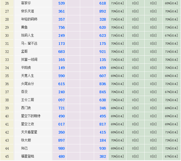
Task: Select blue number 361 in 快乐天涯 row
Action: [x=62, y=11]
